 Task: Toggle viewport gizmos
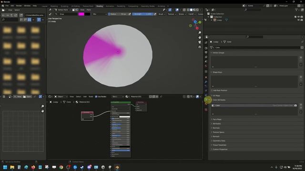pyautogui.click(x=170, y=9)
